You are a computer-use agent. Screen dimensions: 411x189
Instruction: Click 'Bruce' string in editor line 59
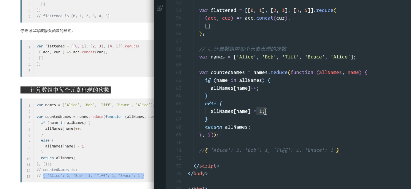tap(316, 57)
